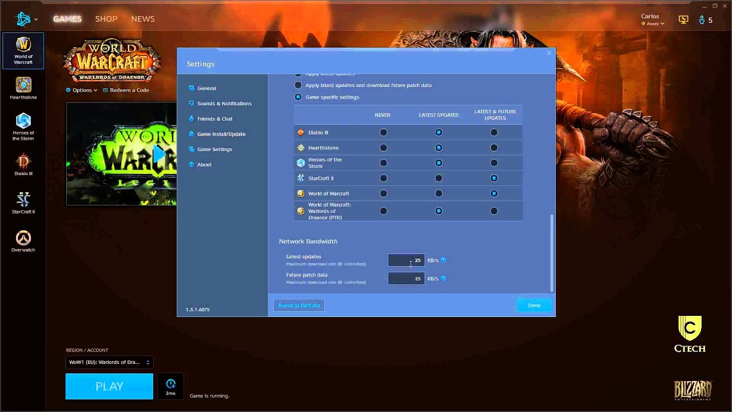Click Latest updates download rate field
Screen dimensions: 732x412
tap(406, 260)
